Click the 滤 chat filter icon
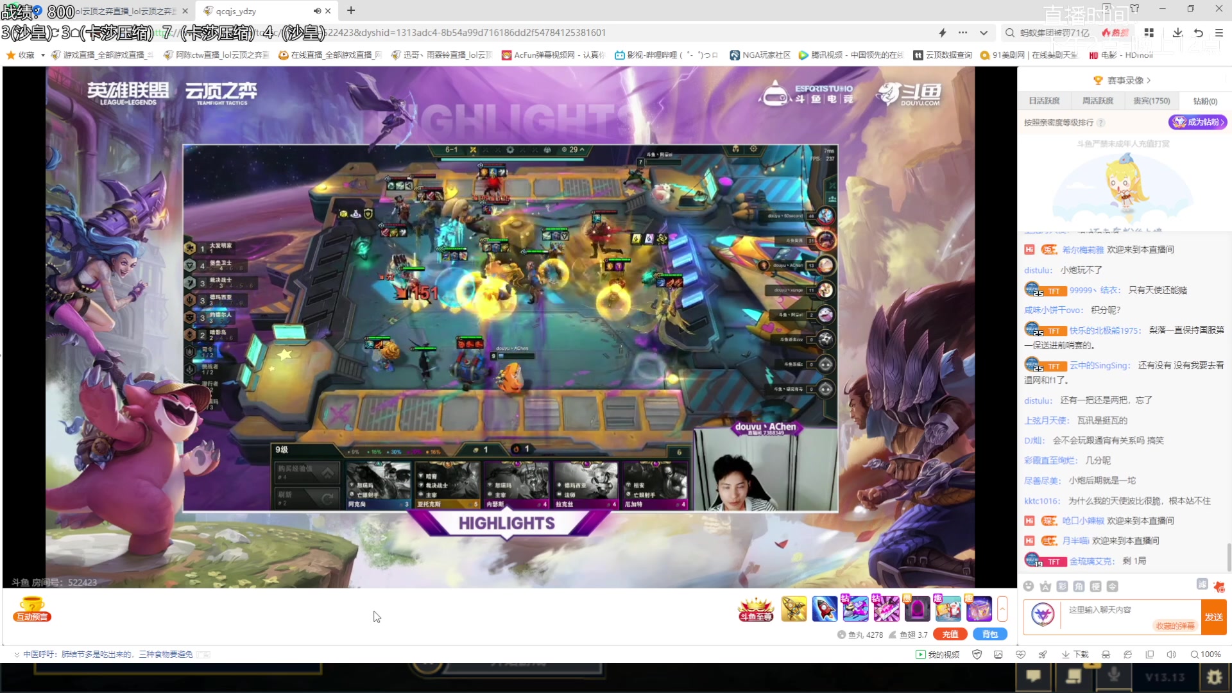The height and width of the screenshot is (693, 1232). (1202, 584)
